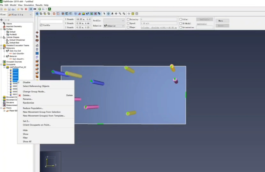Run simulation with green play icon
This screenshot has height=172, width=265.
pos(40,9)
